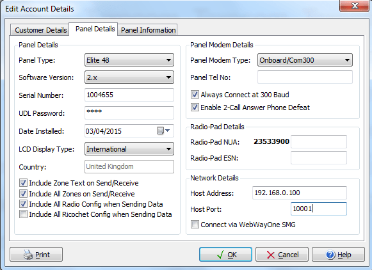Click the Host Address field 192.168.0.100
Screen dimensions: 372x270
point(300,193)
